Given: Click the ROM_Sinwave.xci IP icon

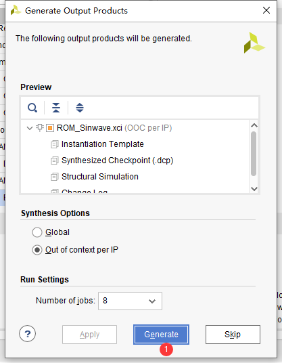Looking at the screenshot, I should pos(50,128).
